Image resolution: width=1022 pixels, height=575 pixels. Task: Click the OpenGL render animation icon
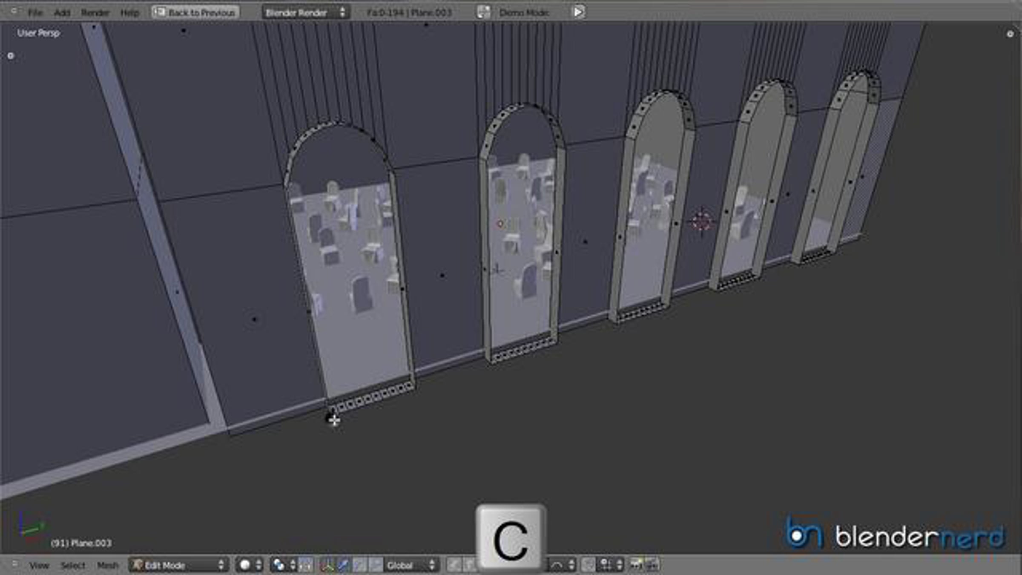653,565
